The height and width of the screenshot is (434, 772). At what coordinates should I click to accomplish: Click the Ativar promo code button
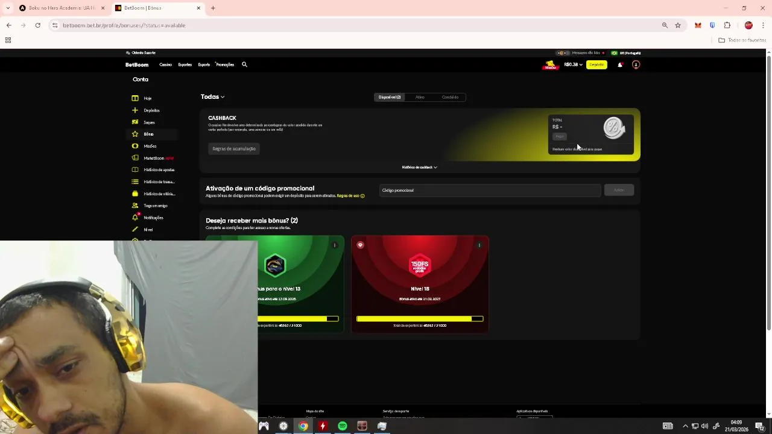coord(619,190)
